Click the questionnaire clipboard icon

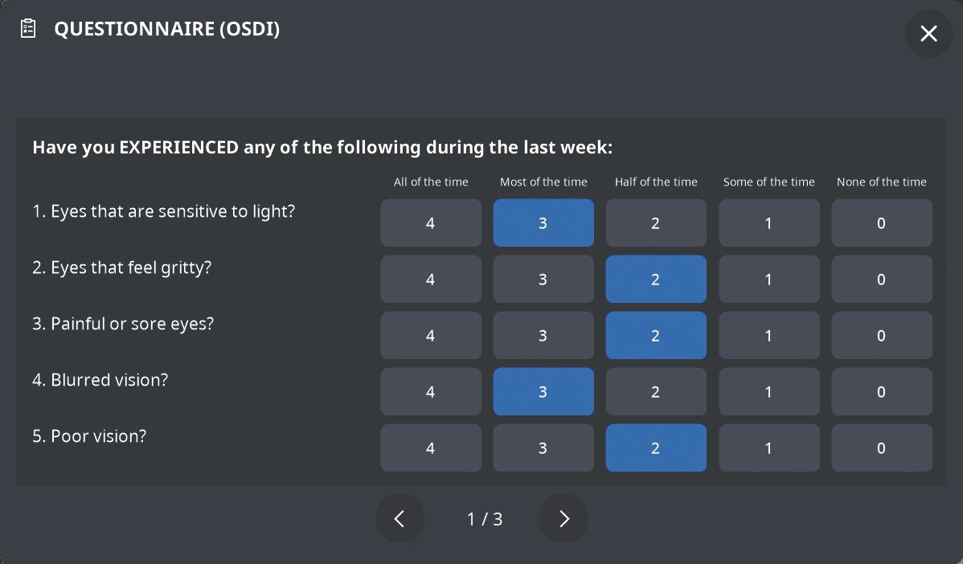(x=28, y=29)
